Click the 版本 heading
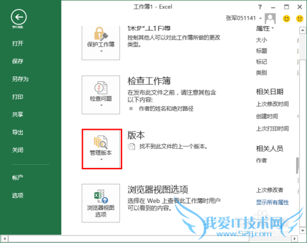This screenshot has width=307, height=243. [136, 135]
